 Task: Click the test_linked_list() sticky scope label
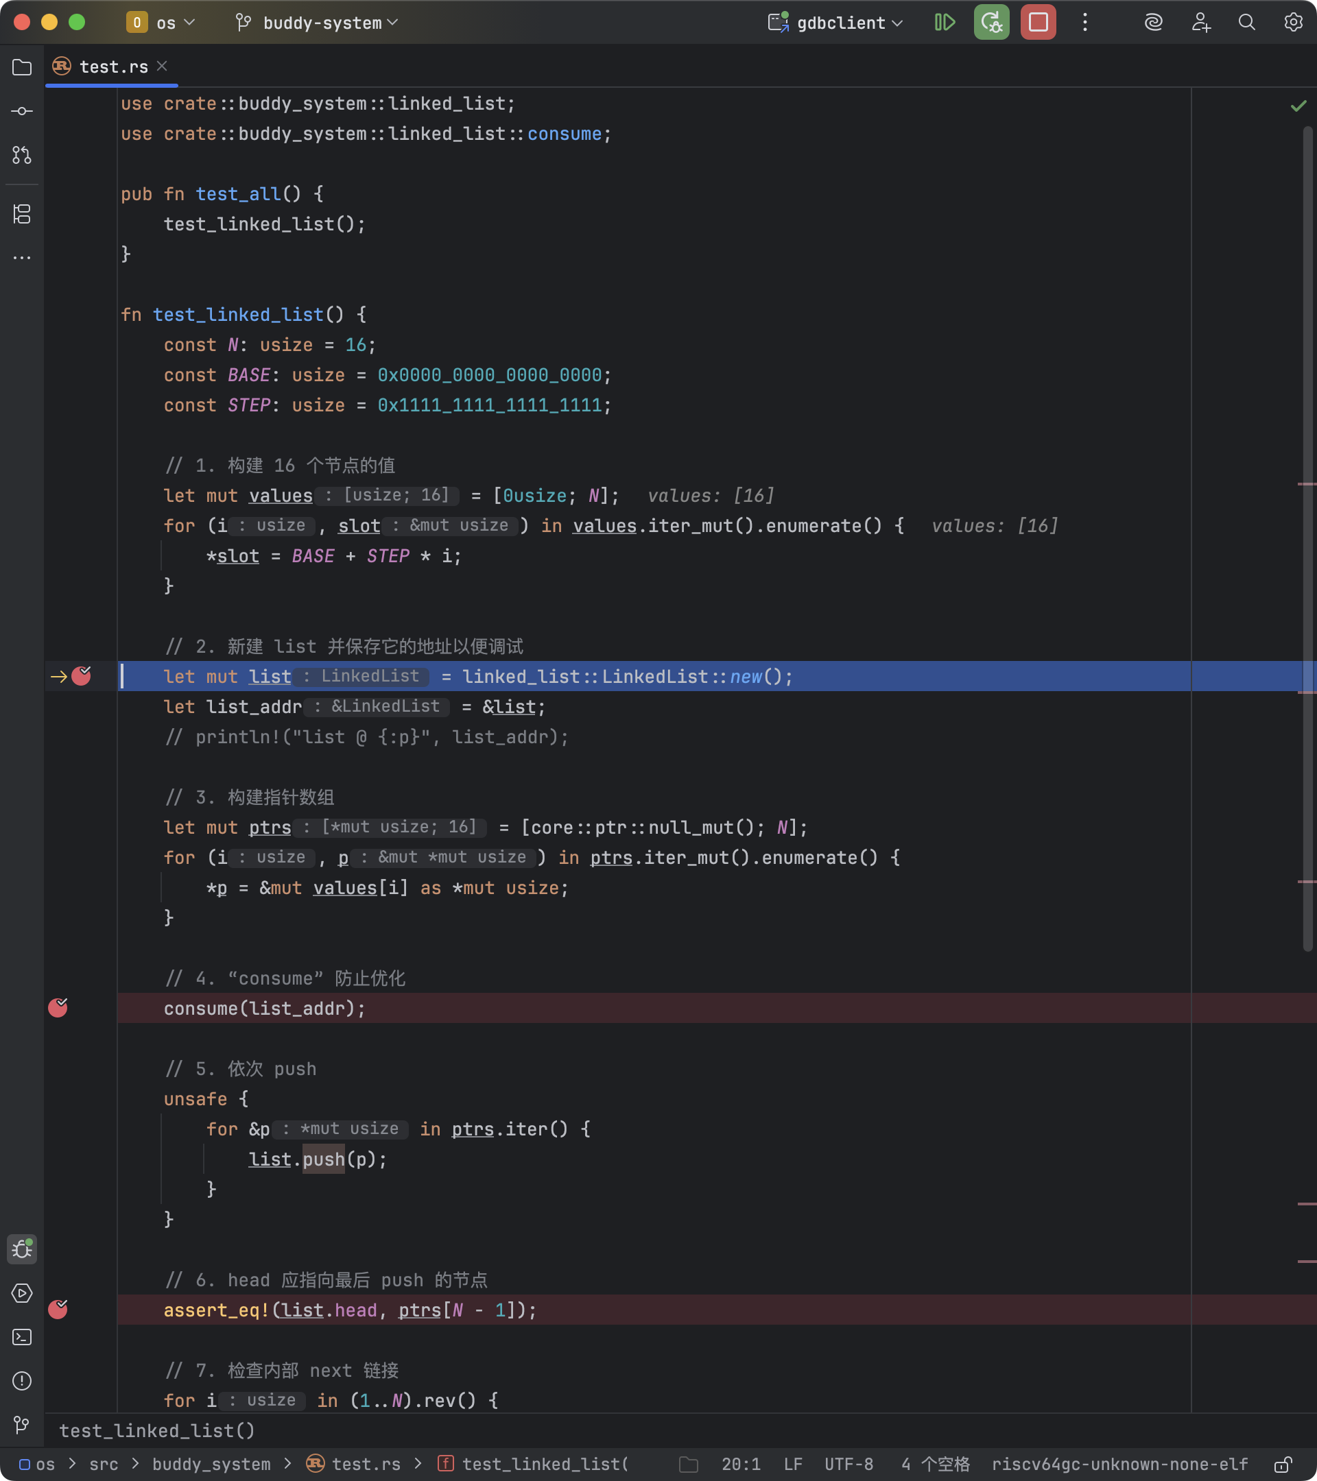(156, 1430)
